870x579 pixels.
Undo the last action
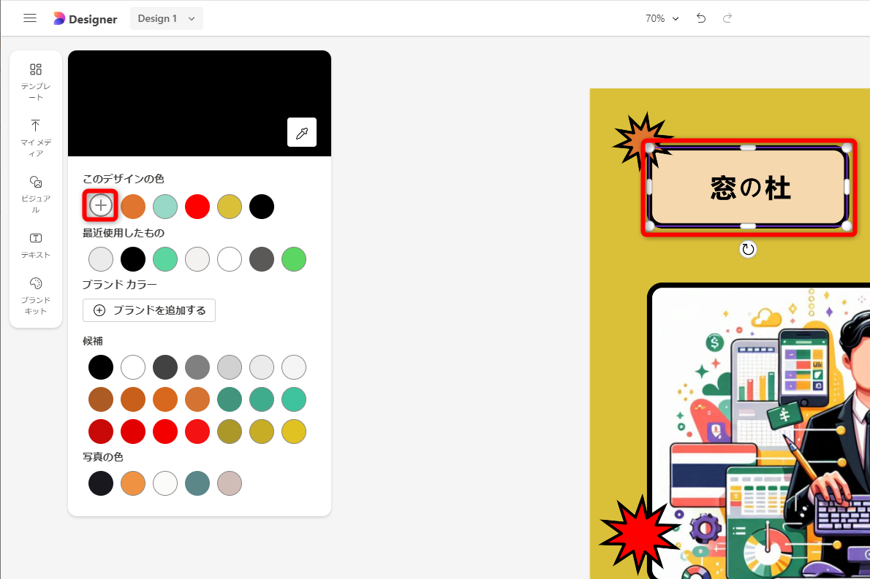pos(701,18)
